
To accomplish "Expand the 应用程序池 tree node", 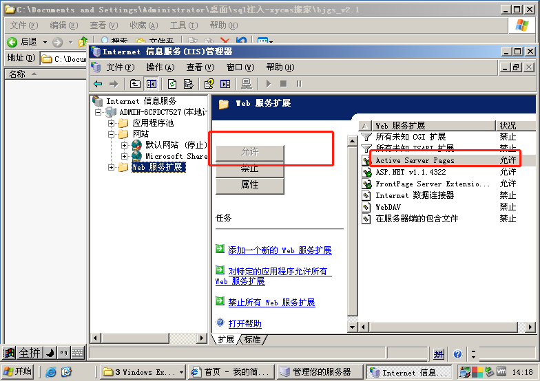I will coord(111,123).
